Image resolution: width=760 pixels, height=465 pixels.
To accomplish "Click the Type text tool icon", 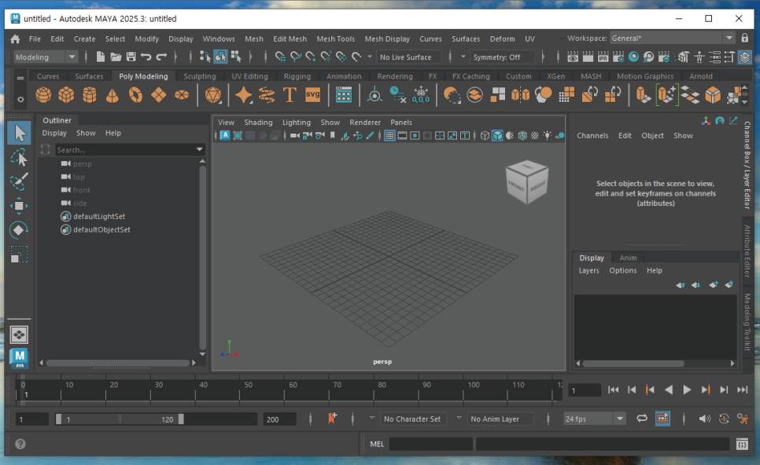I will (290, 95).
